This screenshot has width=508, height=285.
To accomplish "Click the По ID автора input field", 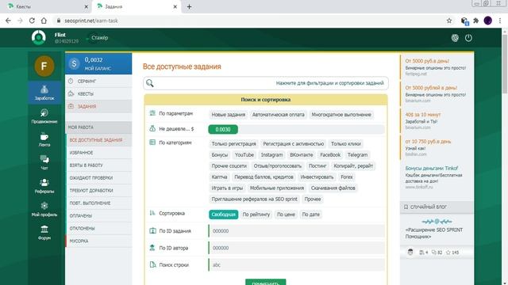I will point(296,248).
